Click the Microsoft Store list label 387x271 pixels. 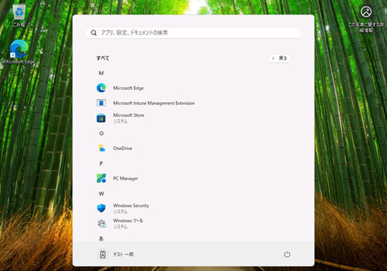(x=129, y=115)
